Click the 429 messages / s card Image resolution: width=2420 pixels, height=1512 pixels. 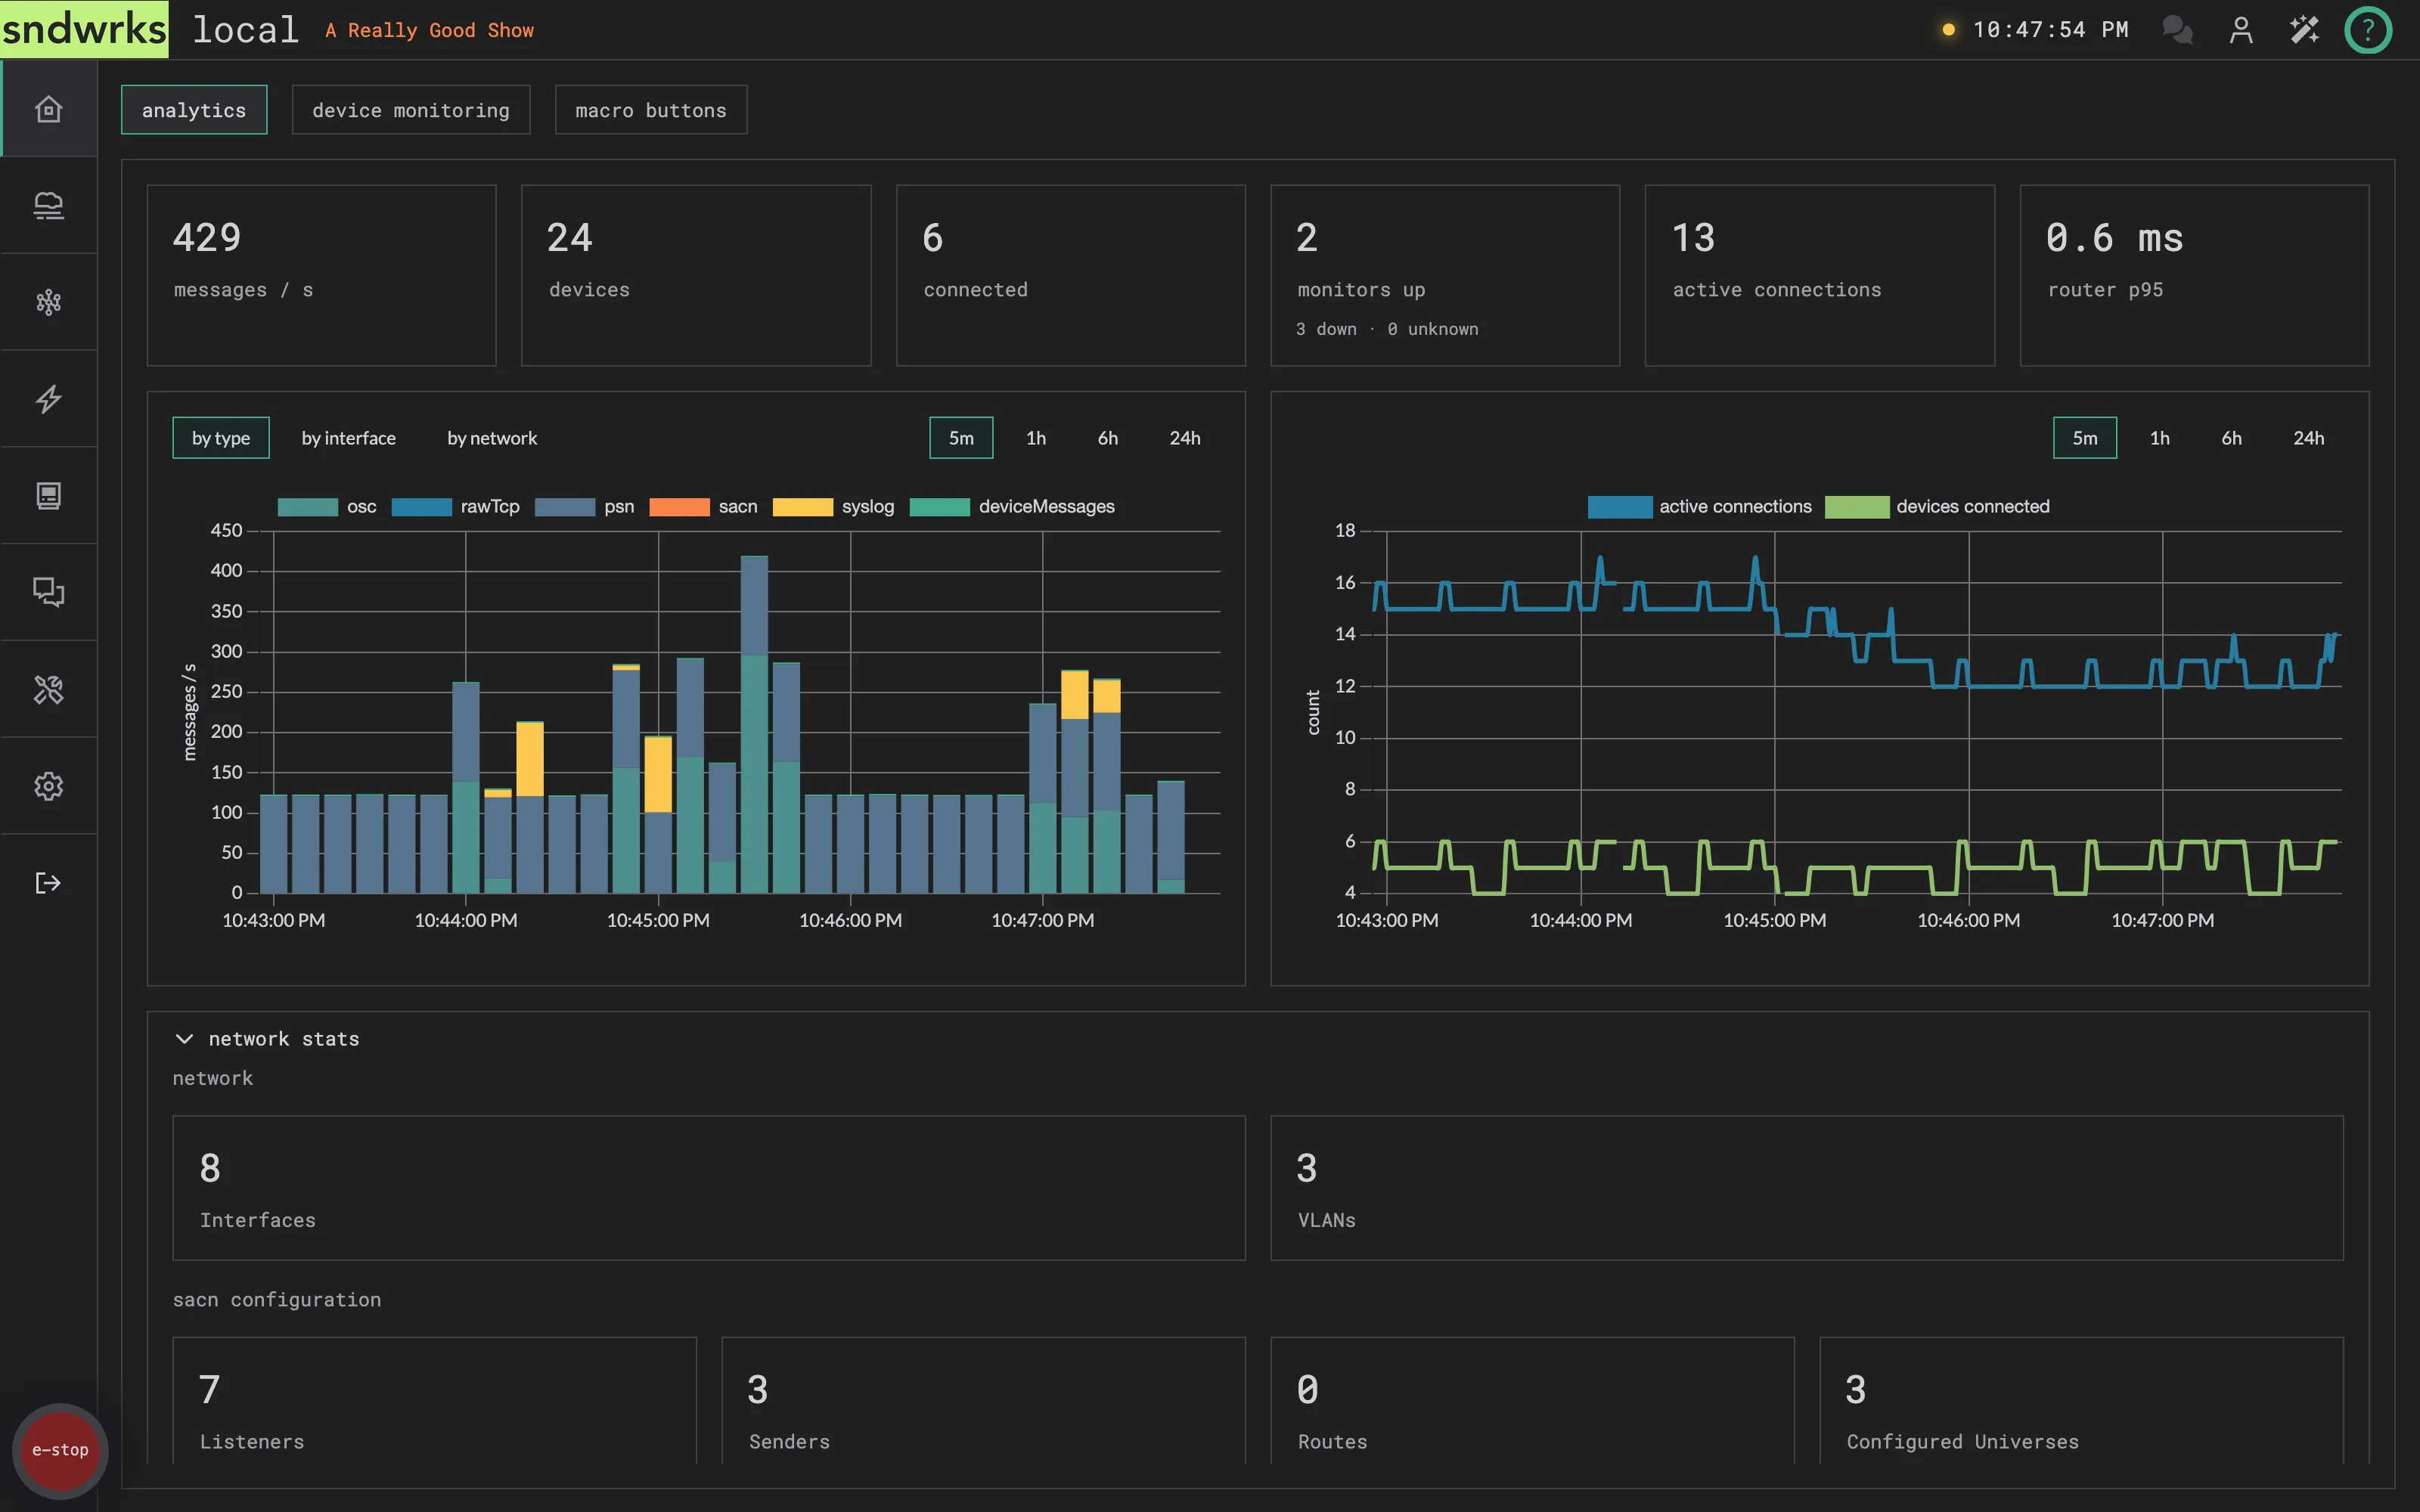point(321,275)
